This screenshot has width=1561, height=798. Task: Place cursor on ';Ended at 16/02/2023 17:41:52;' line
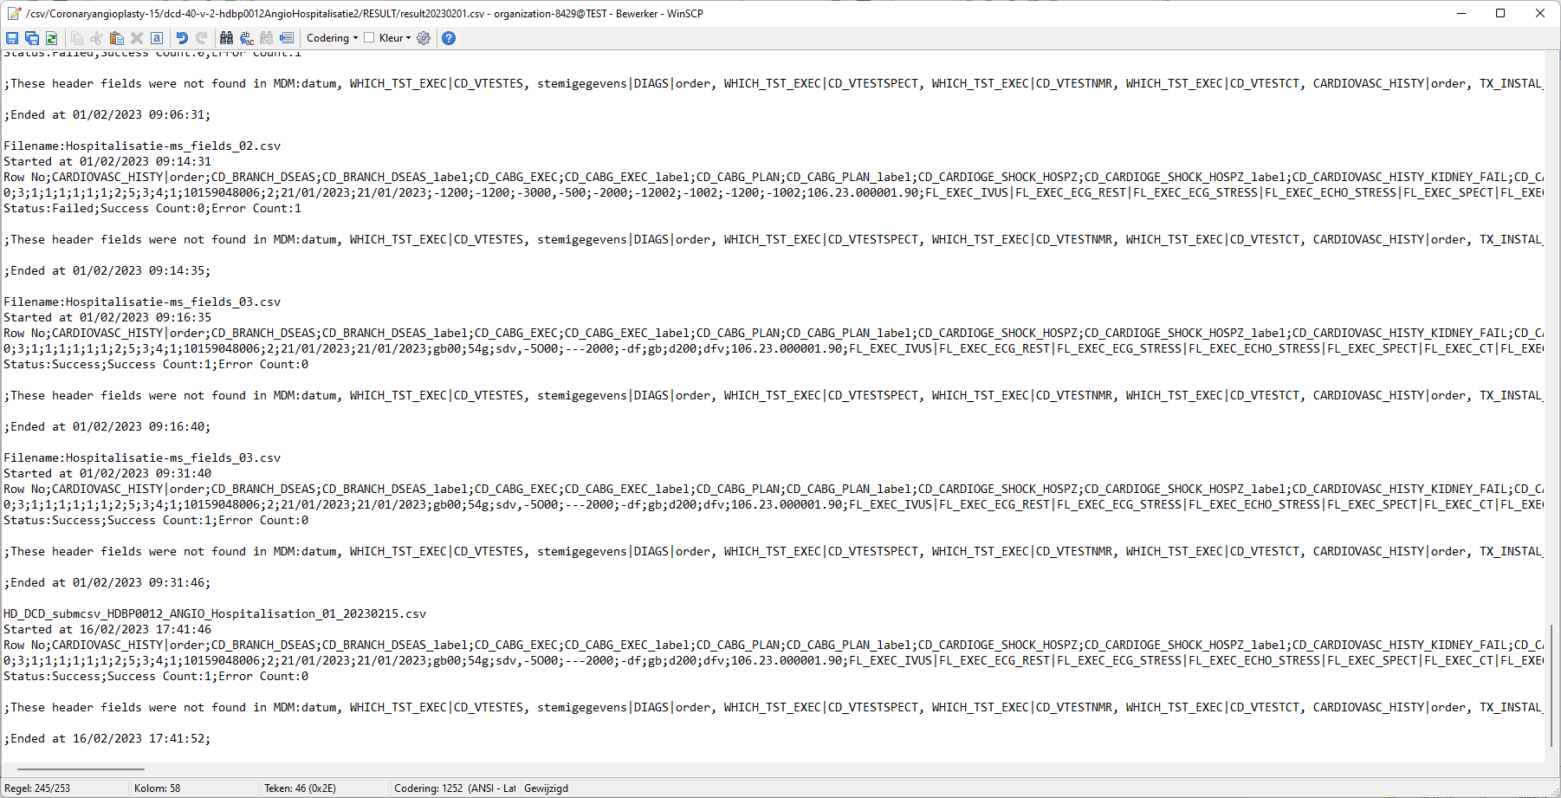pos(107,738)
